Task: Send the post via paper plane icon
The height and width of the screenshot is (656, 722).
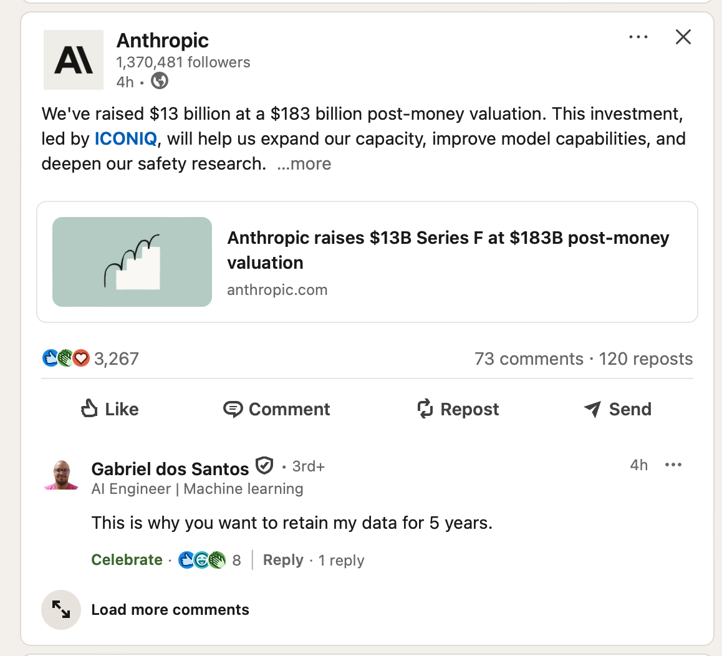Action: [x=618, y=409]
